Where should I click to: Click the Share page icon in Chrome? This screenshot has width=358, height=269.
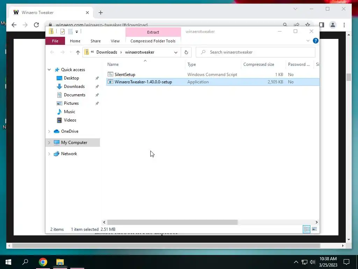(296, 25)
